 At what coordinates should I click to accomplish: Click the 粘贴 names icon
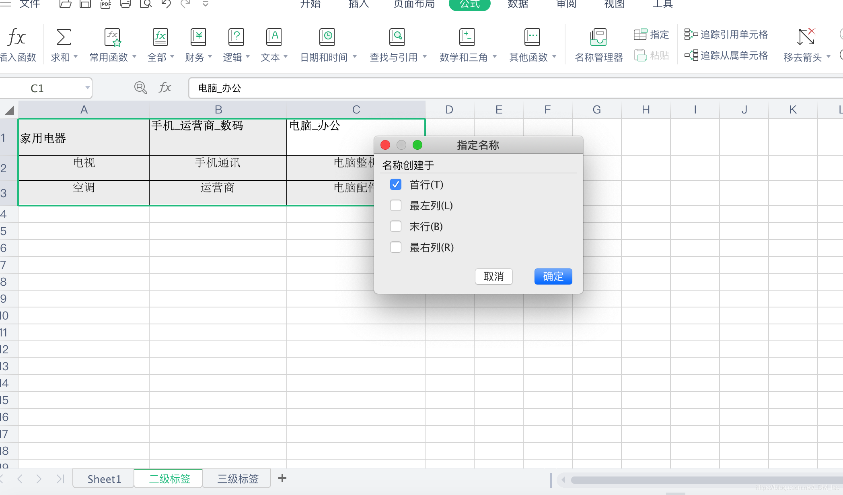(641, 55)
